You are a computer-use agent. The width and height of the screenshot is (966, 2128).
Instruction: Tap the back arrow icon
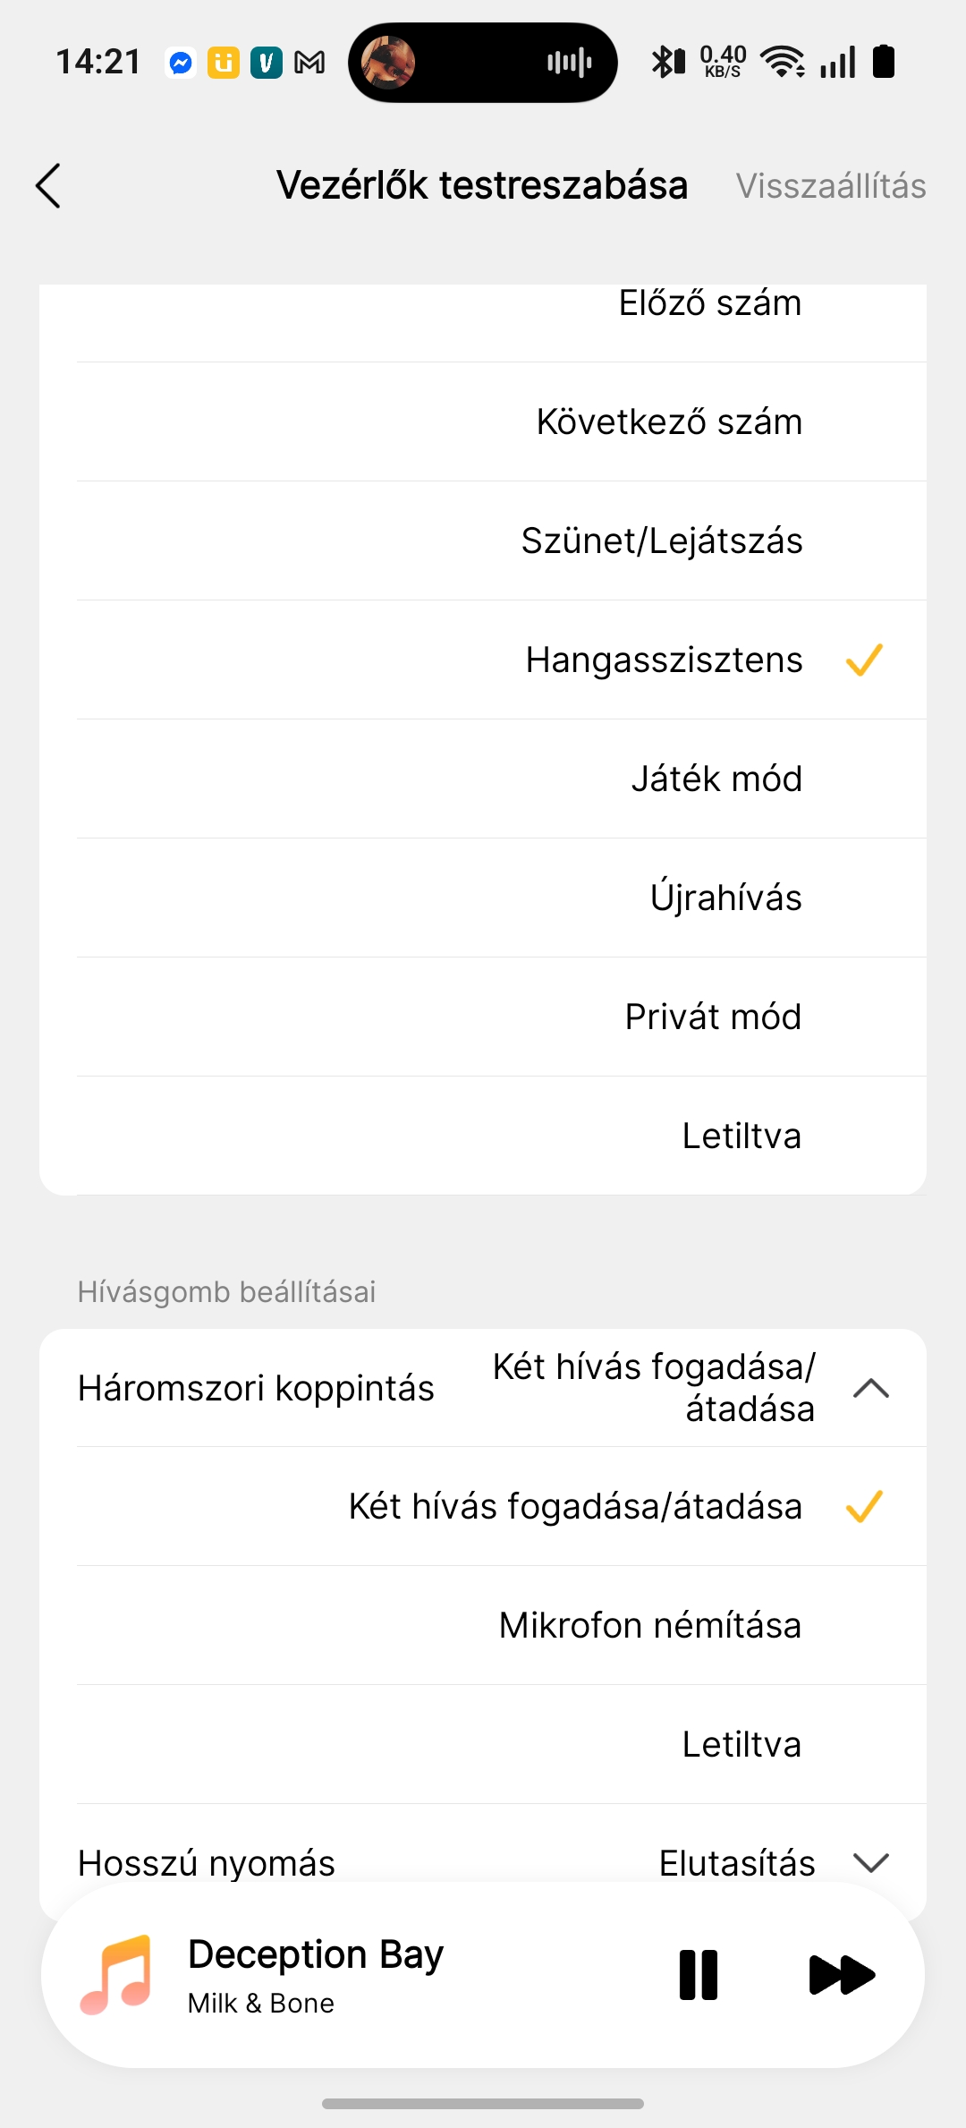tap(48, 186)
